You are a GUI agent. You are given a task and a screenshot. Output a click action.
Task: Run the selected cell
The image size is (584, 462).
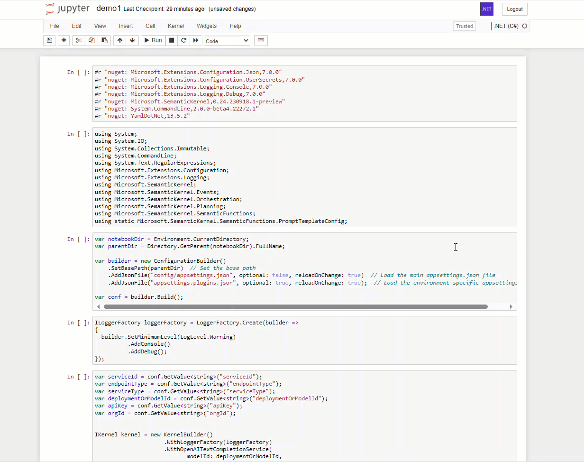coord(153,40)
